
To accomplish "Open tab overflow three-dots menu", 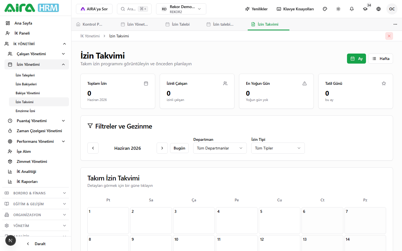I will pyautogui.click(x=395, y=24).
